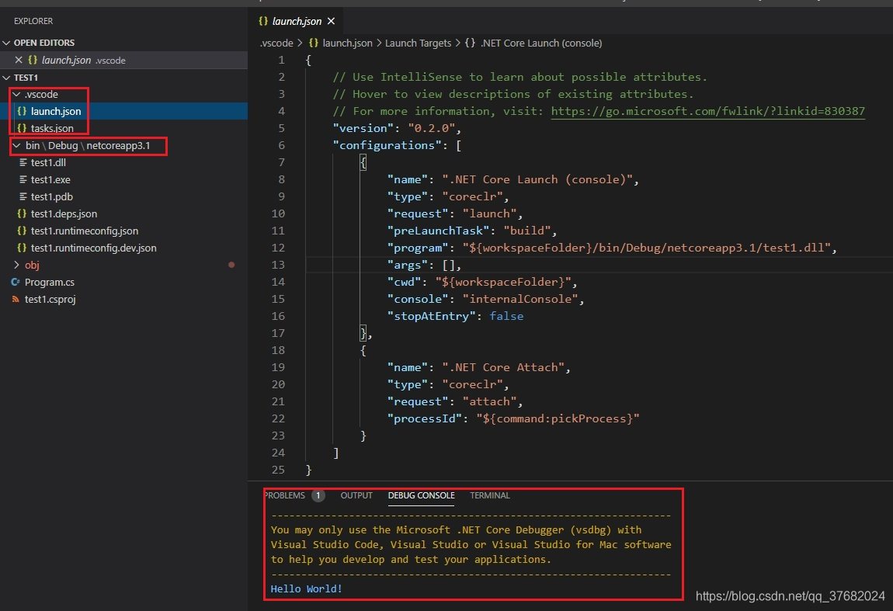Click the EXPLORER panel title

[33, 21]
